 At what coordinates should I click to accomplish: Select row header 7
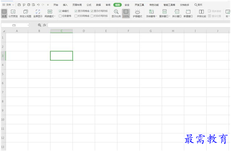tap(3, 92)
